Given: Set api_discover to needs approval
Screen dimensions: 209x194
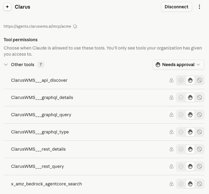Looking at the screenshot, I should click(x=190, y=80).
